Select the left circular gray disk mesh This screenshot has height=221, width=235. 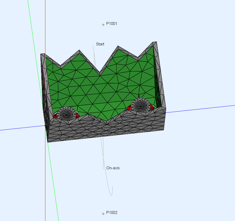tap(67, 114)
